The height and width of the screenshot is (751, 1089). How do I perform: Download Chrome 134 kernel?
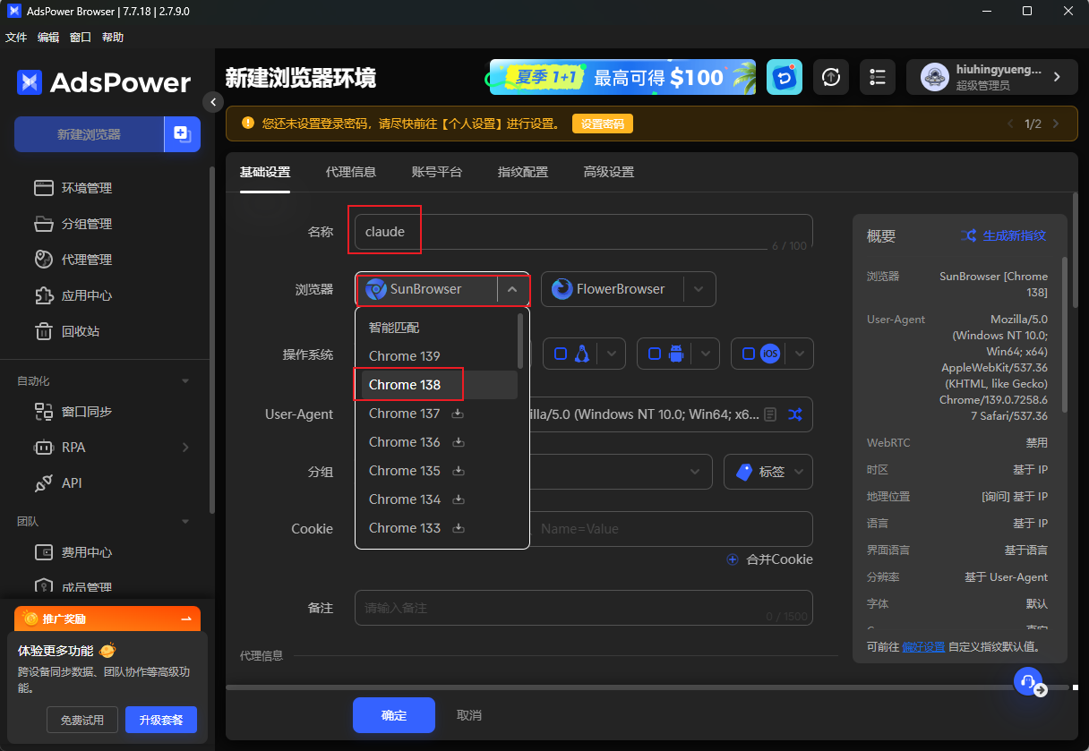click(458, 499)
